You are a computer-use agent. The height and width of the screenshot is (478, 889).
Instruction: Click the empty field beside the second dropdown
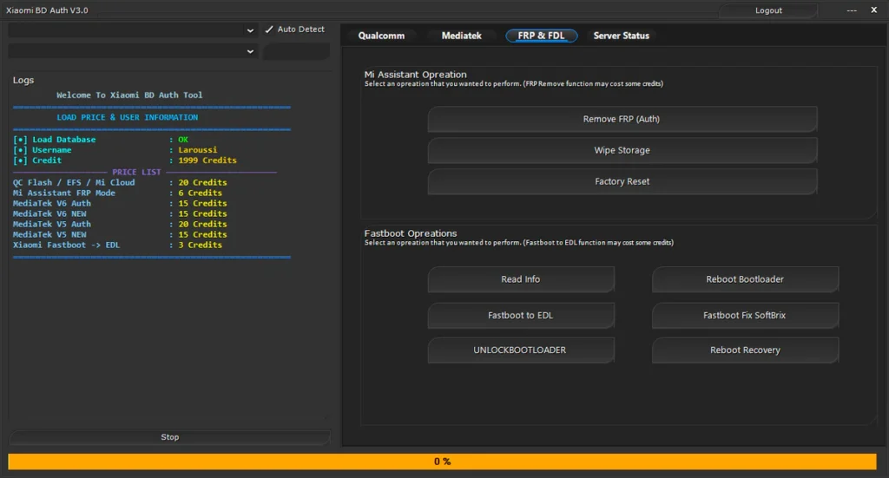[x=296, y=52]
